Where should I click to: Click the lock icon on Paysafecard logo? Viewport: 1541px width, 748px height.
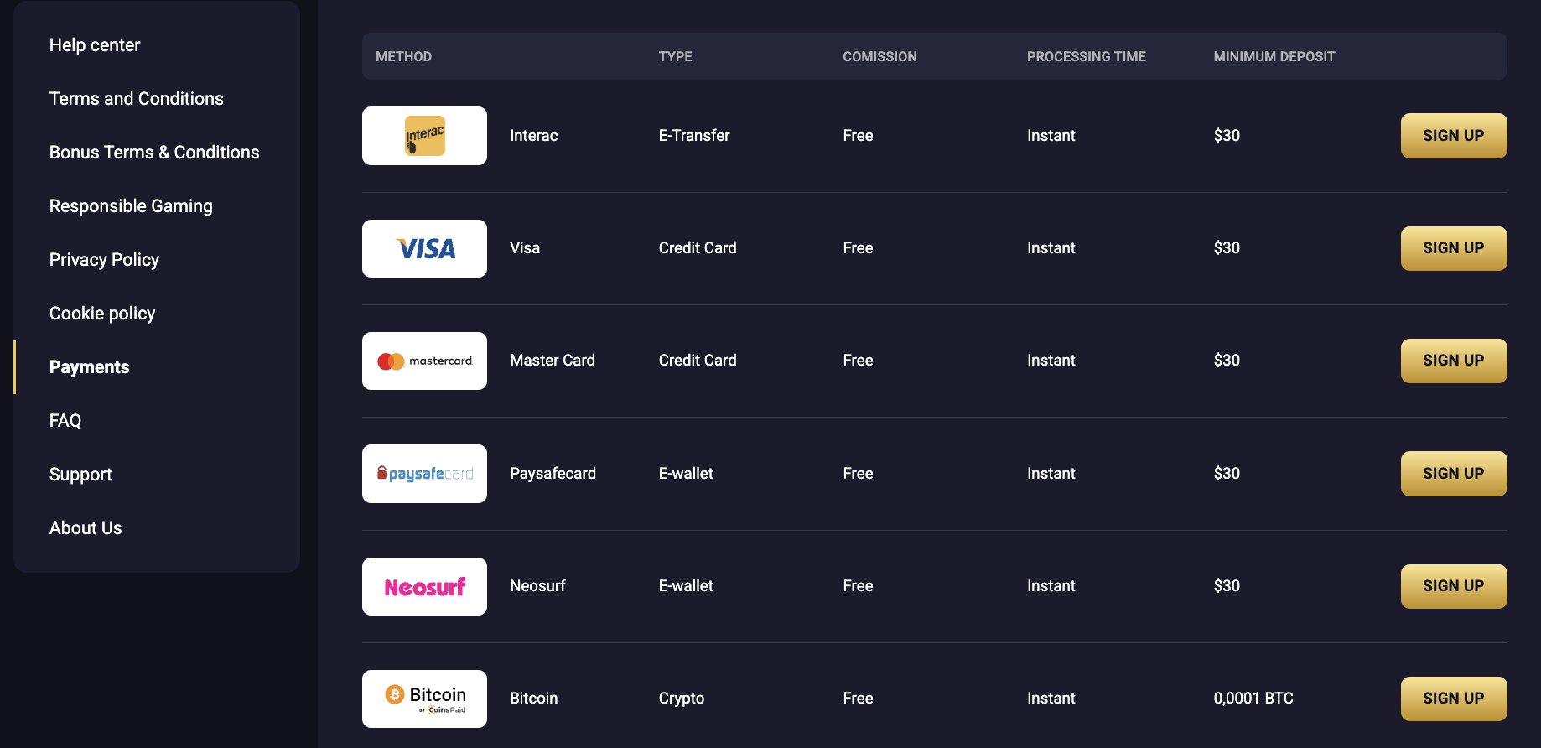coord(383,472)
